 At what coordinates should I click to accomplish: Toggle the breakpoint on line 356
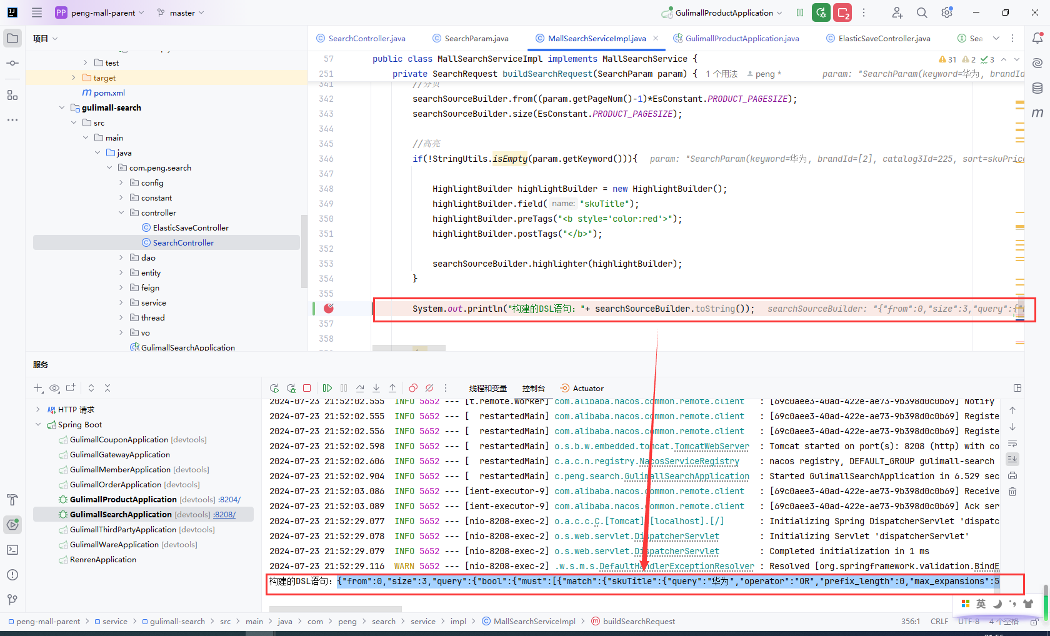329,309
